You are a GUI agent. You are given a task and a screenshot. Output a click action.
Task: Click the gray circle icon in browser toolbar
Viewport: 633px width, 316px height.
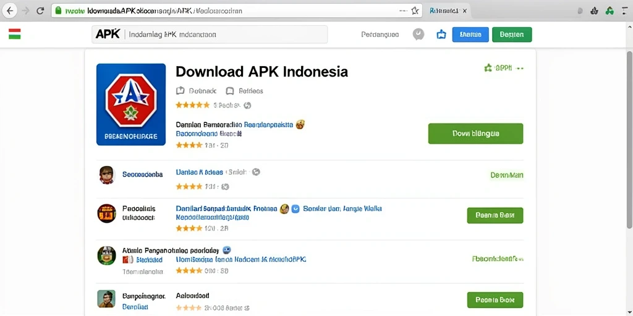[x=580, y=11]
